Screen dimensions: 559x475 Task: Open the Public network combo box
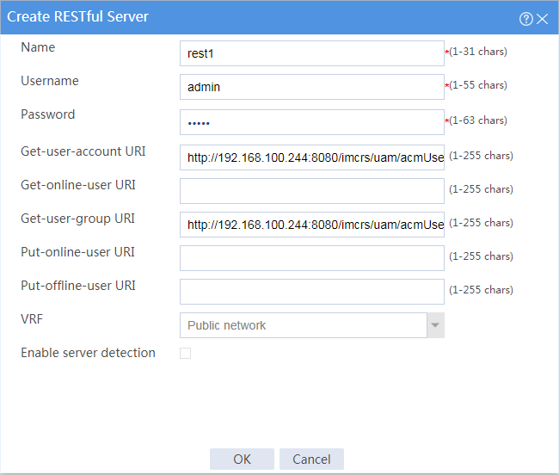click(x=312, y=325)
